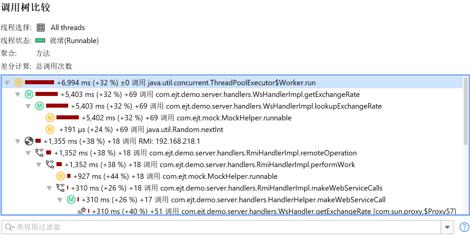
Task: Click the globe icon for RMI: 192.168.218.1
Action: (29, 141)
